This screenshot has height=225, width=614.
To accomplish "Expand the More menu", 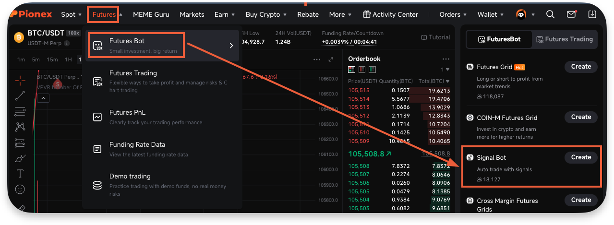I will point(340,14).
